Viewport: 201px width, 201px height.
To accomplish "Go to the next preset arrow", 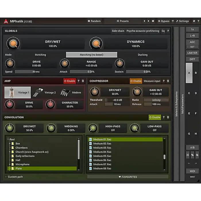I will (148, 21).
